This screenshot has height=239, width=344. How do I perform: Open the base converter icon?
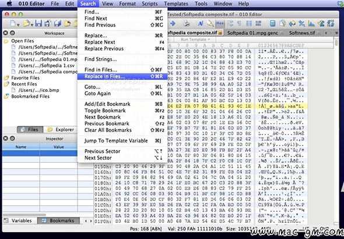[x=331, y=23]
